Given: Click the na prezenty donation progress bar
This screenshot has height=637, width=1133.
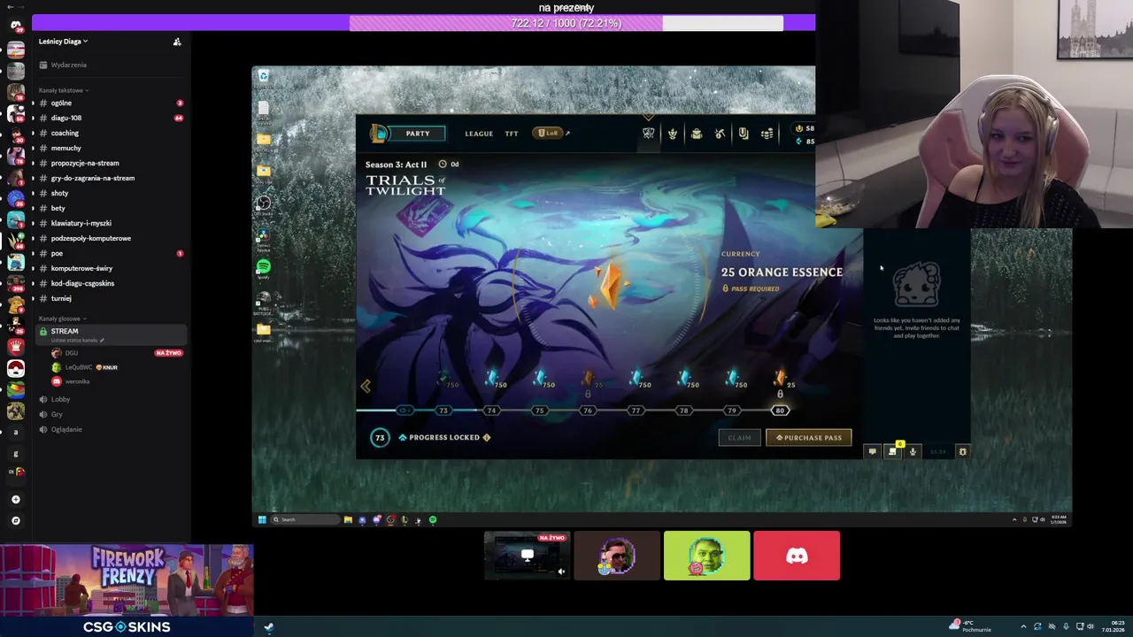Looking at the screenshot, I should pos(566,23).
